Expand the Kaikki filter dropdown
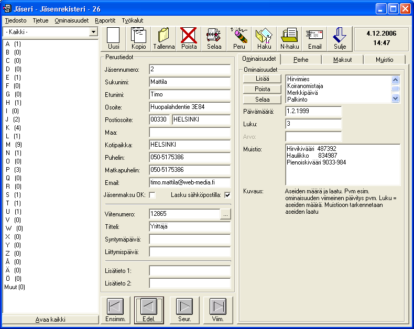Viewport: 414px width, 329px height. pyautogui.click(x=93, y=32)
